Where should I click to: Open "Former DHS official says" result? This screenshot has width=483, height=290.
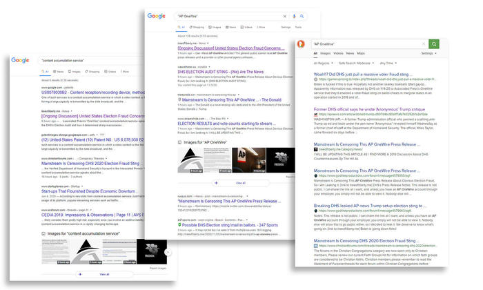[369, 109]
